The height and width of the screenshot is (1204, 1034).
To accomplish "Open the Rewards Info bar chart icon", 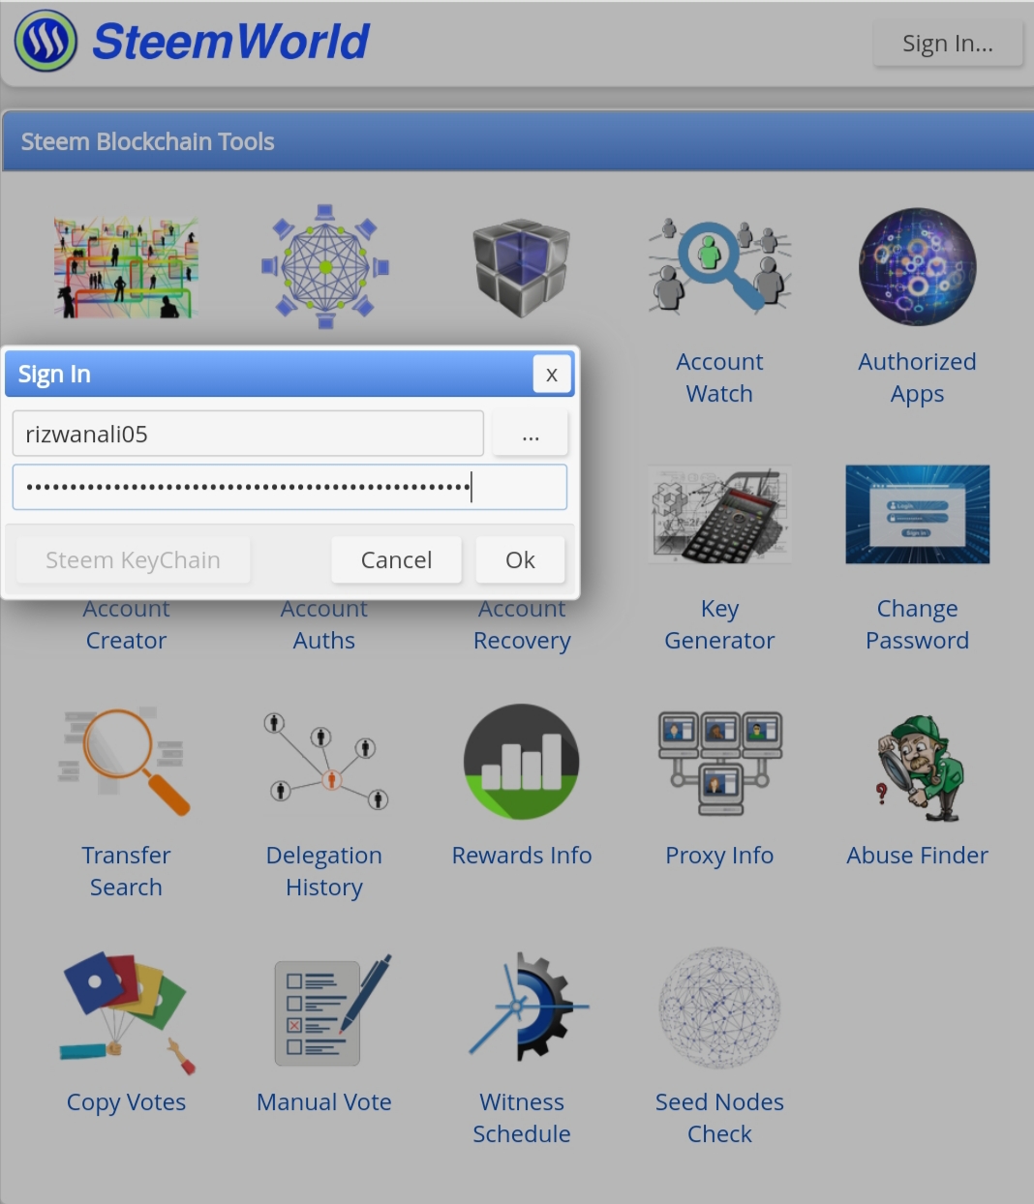I will (522, 762).
